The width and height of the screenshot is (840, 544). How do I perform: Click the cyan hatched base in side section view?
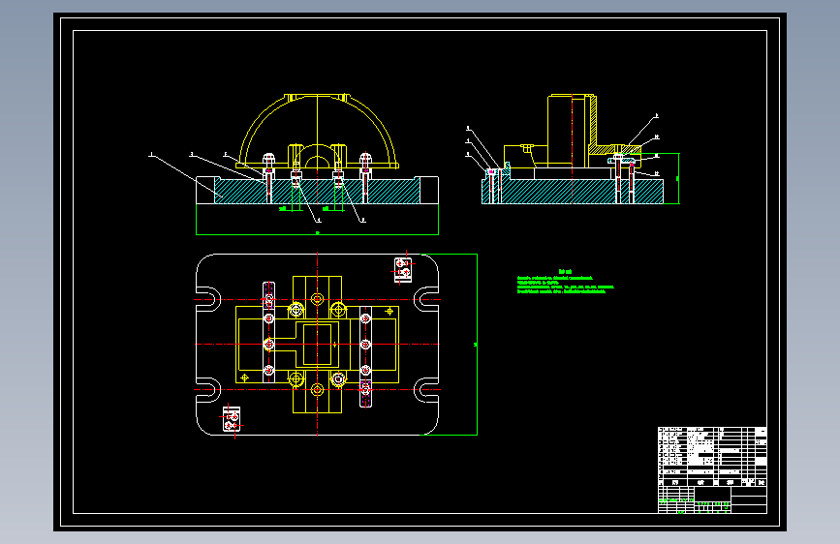click(x=573, y=192)
